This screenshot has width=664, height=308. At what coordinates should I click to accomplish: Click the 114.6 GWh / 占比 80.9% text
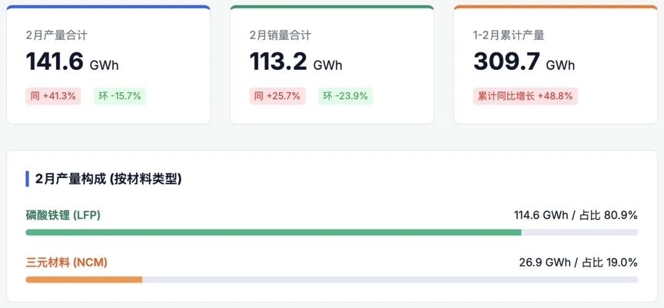pos(575,215)
